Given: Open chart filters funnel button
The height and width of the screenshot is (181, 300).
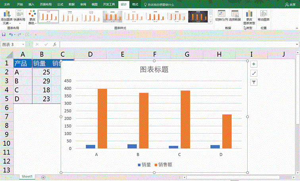Looking at the screenshot, I should (254, 82).
